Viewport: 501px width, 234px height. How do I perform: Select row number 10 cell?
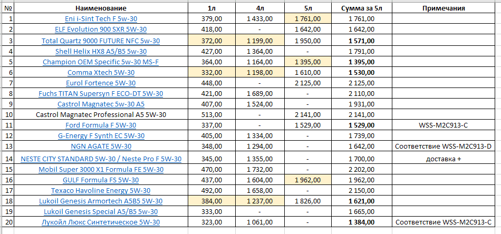pos(7,114)
